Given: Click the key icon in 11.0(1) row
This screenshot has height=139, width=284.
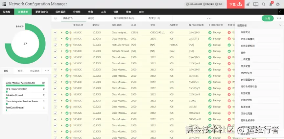Looking at the screenshot, I should tap(70, 101).
